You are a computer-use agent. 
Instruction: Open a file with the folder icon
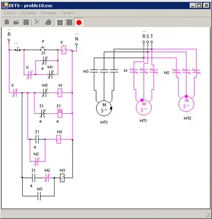pos(17,22)
